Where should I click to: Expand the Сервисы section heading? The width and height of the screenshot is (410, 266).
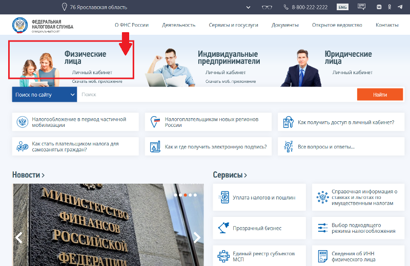(230, 174)
